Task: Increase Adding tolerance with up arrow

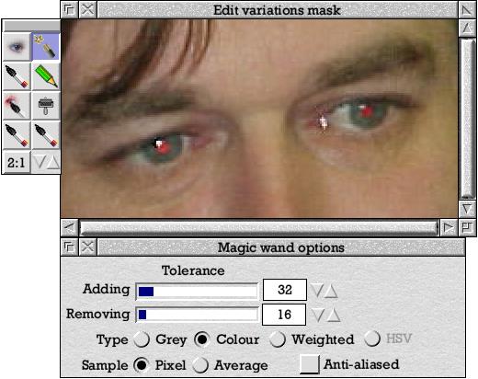Action: tap(331, 291)
